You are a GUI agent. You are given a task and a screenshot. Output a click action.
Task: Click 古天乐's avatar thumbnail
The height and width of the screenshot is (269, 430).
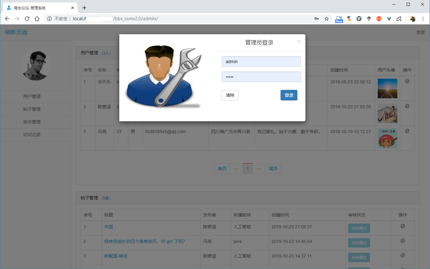387,88
